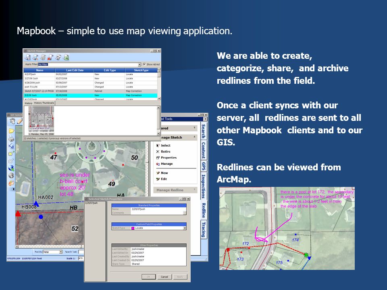This screenshot has height=290, width=387.
Task: Click the magenta Locate color swatch
Action: pos(133,228)
